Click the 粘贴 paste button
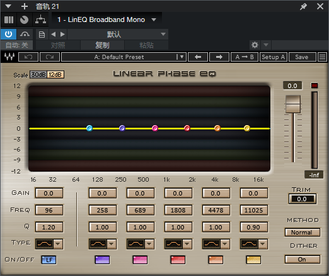This screenshot has width=329, height=276. tap(146, 45)
